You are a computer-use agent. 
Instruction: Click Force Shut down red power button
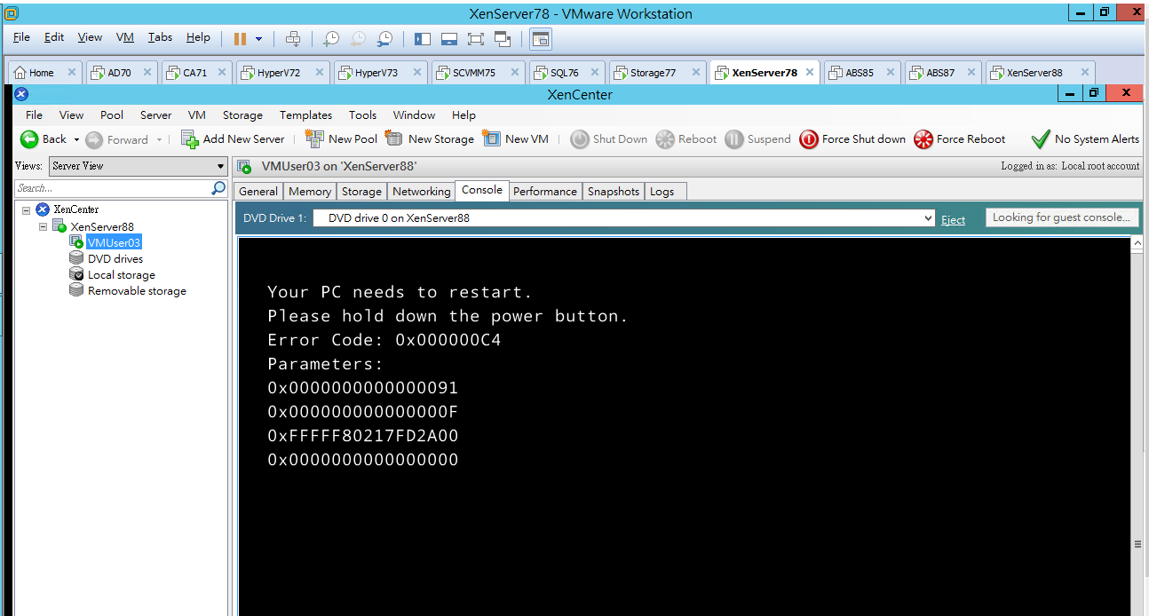[852, 139]
